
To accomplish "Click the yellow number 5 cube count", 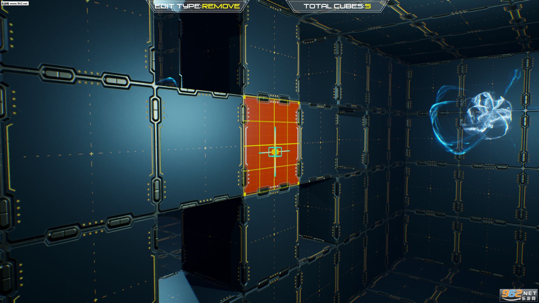I will pos(368,6).
